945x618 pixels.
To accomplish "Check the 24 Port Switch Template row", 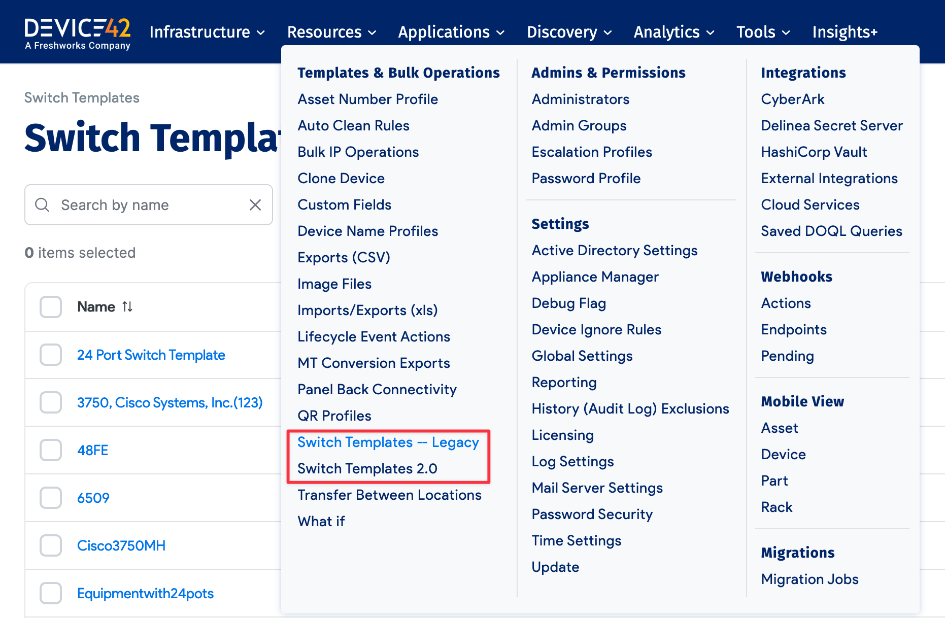I will click(x=51, y=355).
